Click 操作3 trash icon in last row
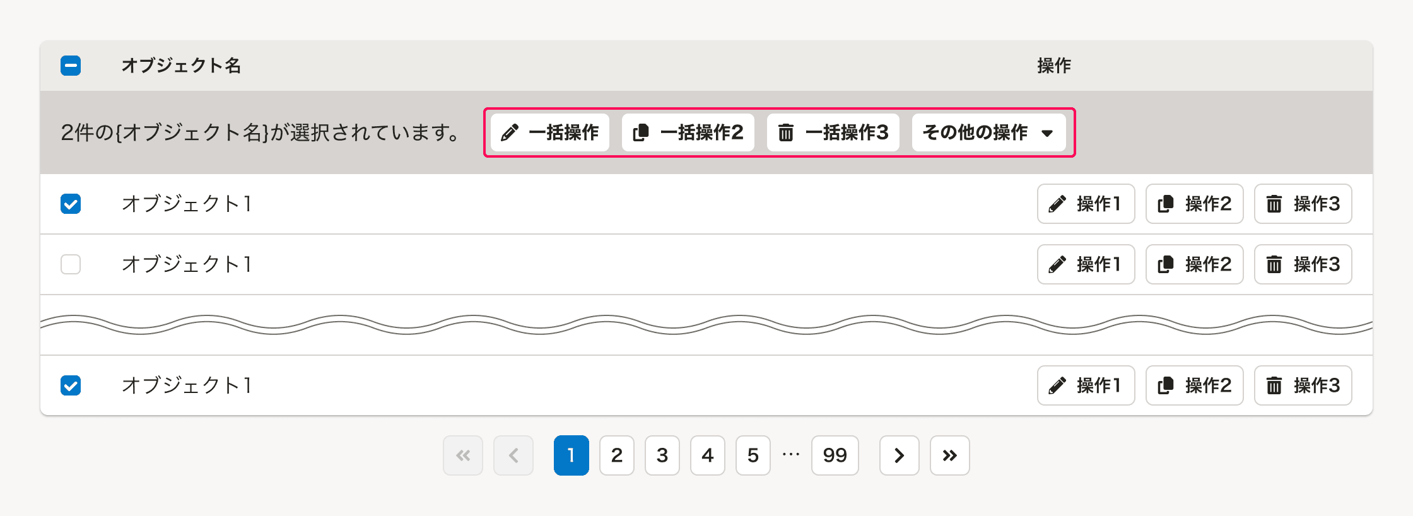The image size is (1413, 516). coord(1274,385)
